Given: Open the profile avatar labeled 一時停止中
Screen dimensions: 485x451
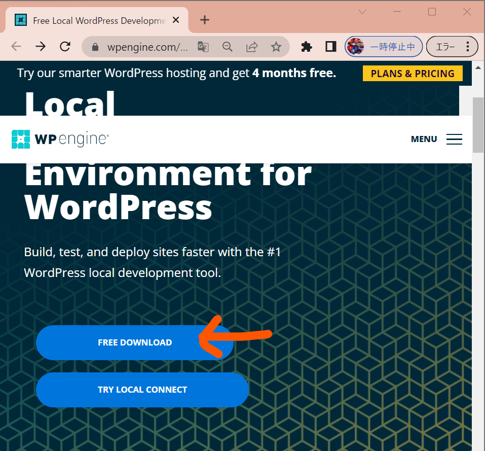Looking at the screenshot, I should (384, 47).
